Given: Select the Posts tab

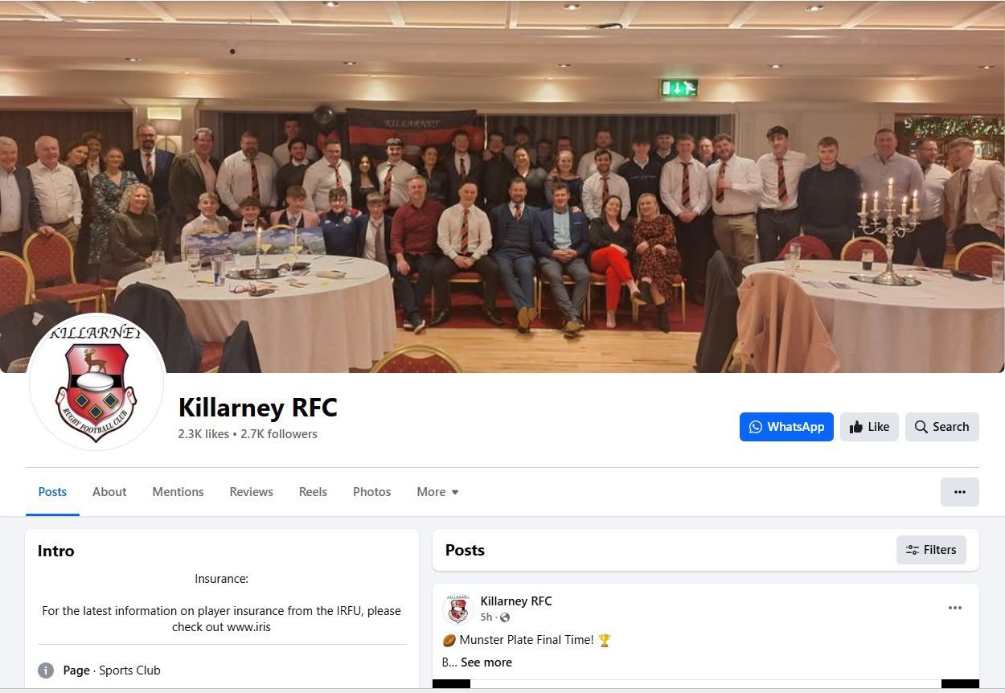Looking at the screenshot, I should pyautogui.click(x=52, y=492).
